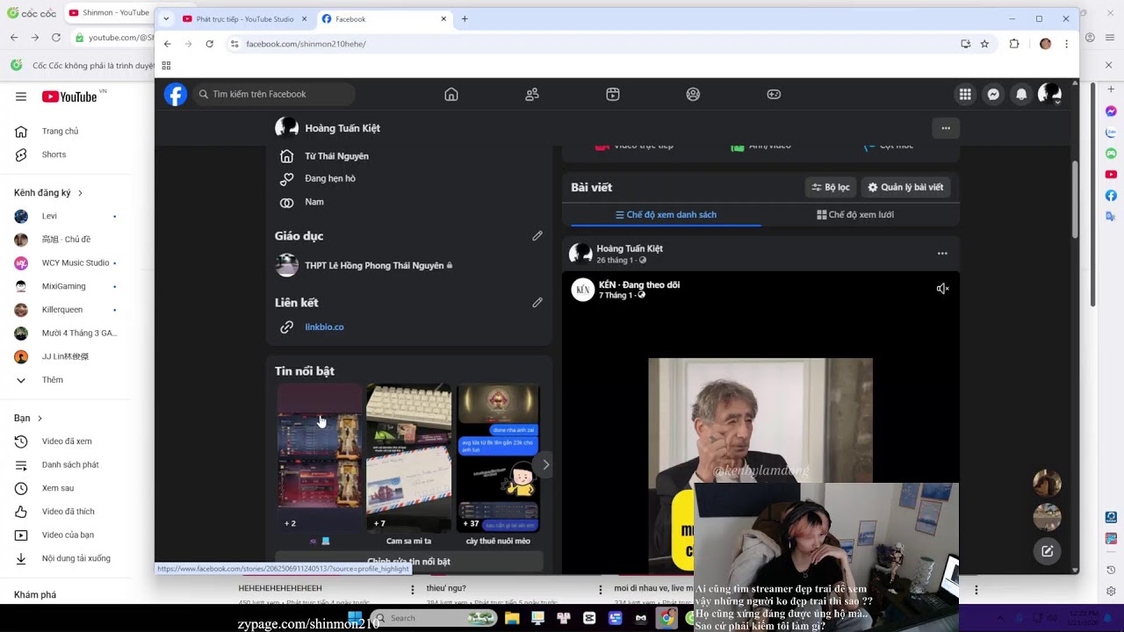Image resolution: width=1124 pixels, height=632 pixels.
Task: Expand the Kênh đăng ký section arrow
Action: (x=80, y=193)
